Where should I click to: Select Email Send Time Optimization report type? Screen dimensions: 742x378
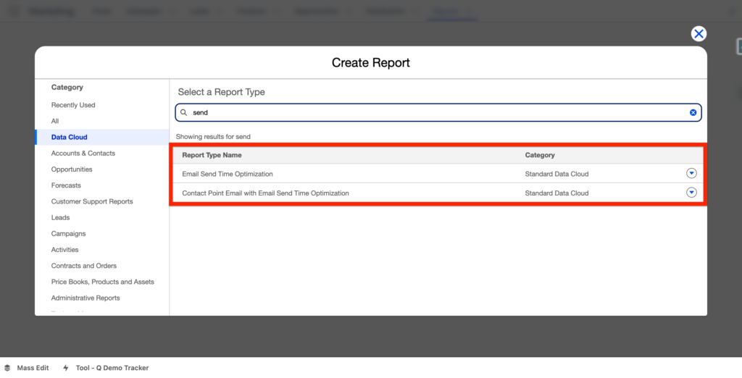pos(228,174)
